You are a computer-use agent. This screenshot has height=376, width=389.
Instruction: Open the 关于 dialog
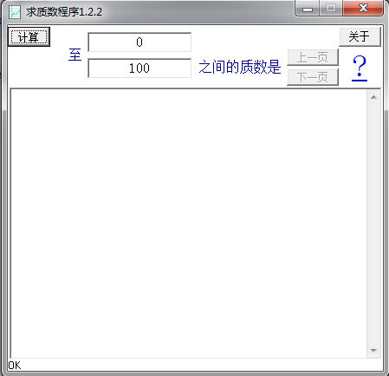360,36
